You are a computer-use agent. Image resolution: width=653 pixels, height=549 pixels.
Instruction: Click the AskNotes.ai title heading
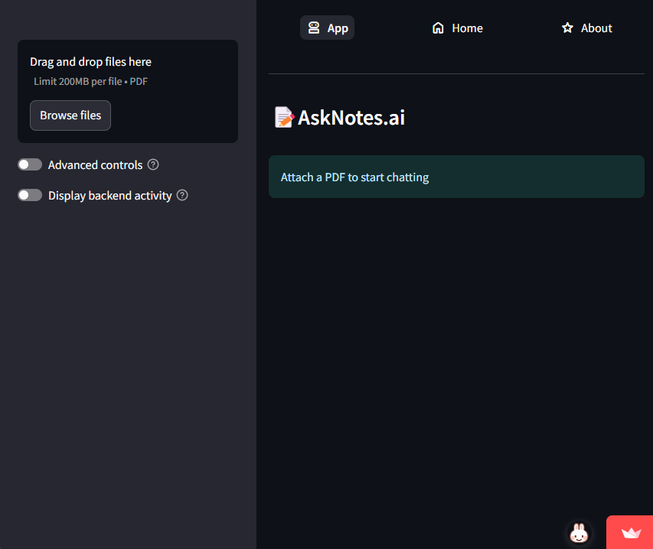click(x=351, y=118)
